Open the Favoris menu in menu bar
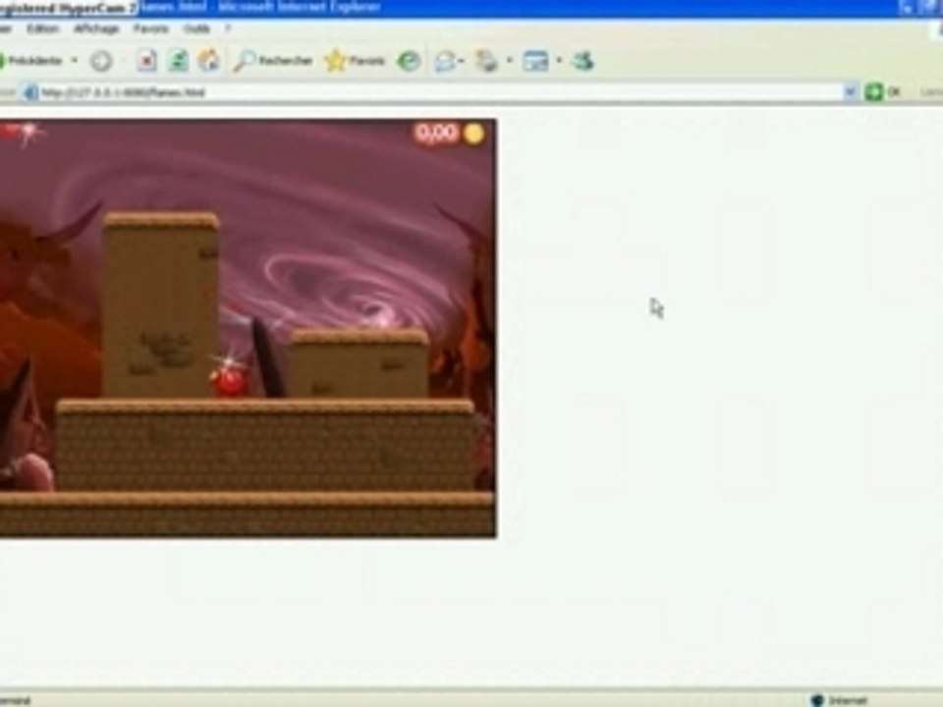Image resolution: width=943 pixels, height=707 pixels. (x=151, y=28)
